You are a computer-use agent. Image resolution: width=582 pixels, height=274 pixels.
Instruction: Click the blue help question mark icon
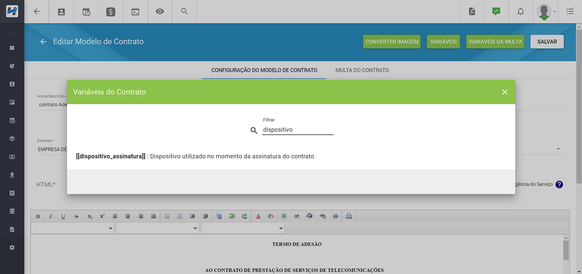point(559,184)
